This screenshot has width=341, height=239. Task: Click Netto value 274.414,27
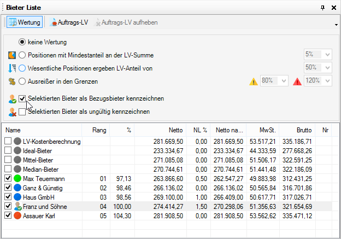click(168, 207)
